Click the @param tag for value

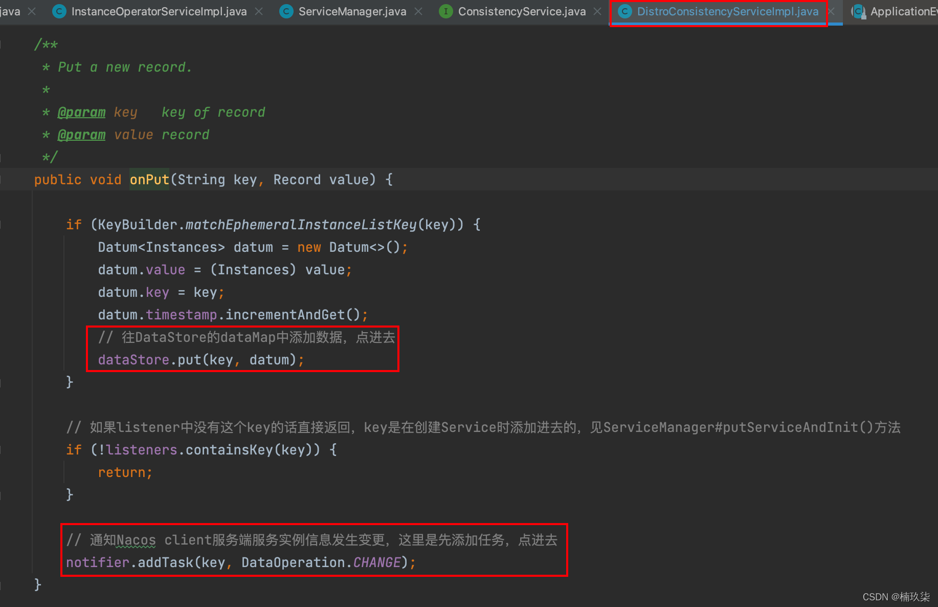click(81, 135)
